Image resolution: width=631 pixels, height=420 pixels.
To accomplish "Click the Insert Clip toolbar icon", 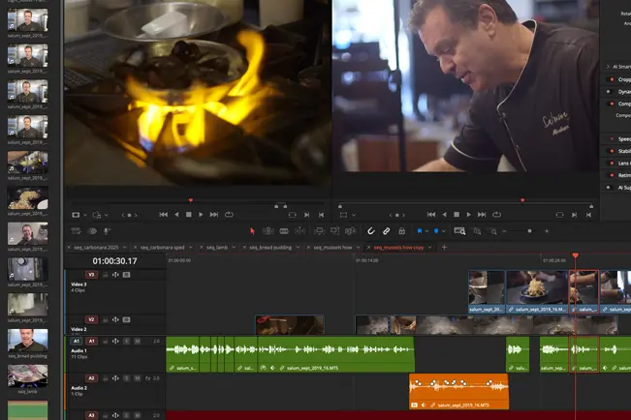I will 319,231.
